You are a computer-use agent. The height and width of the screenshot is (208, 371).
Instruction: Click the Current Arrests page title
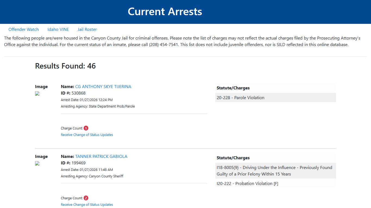click(x=165, y=11)
